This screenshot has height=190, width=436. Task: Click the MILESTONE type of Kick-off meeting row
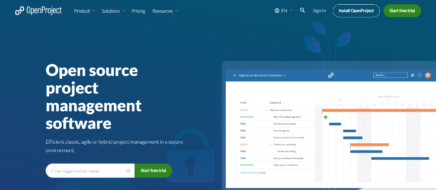[247, 117]
